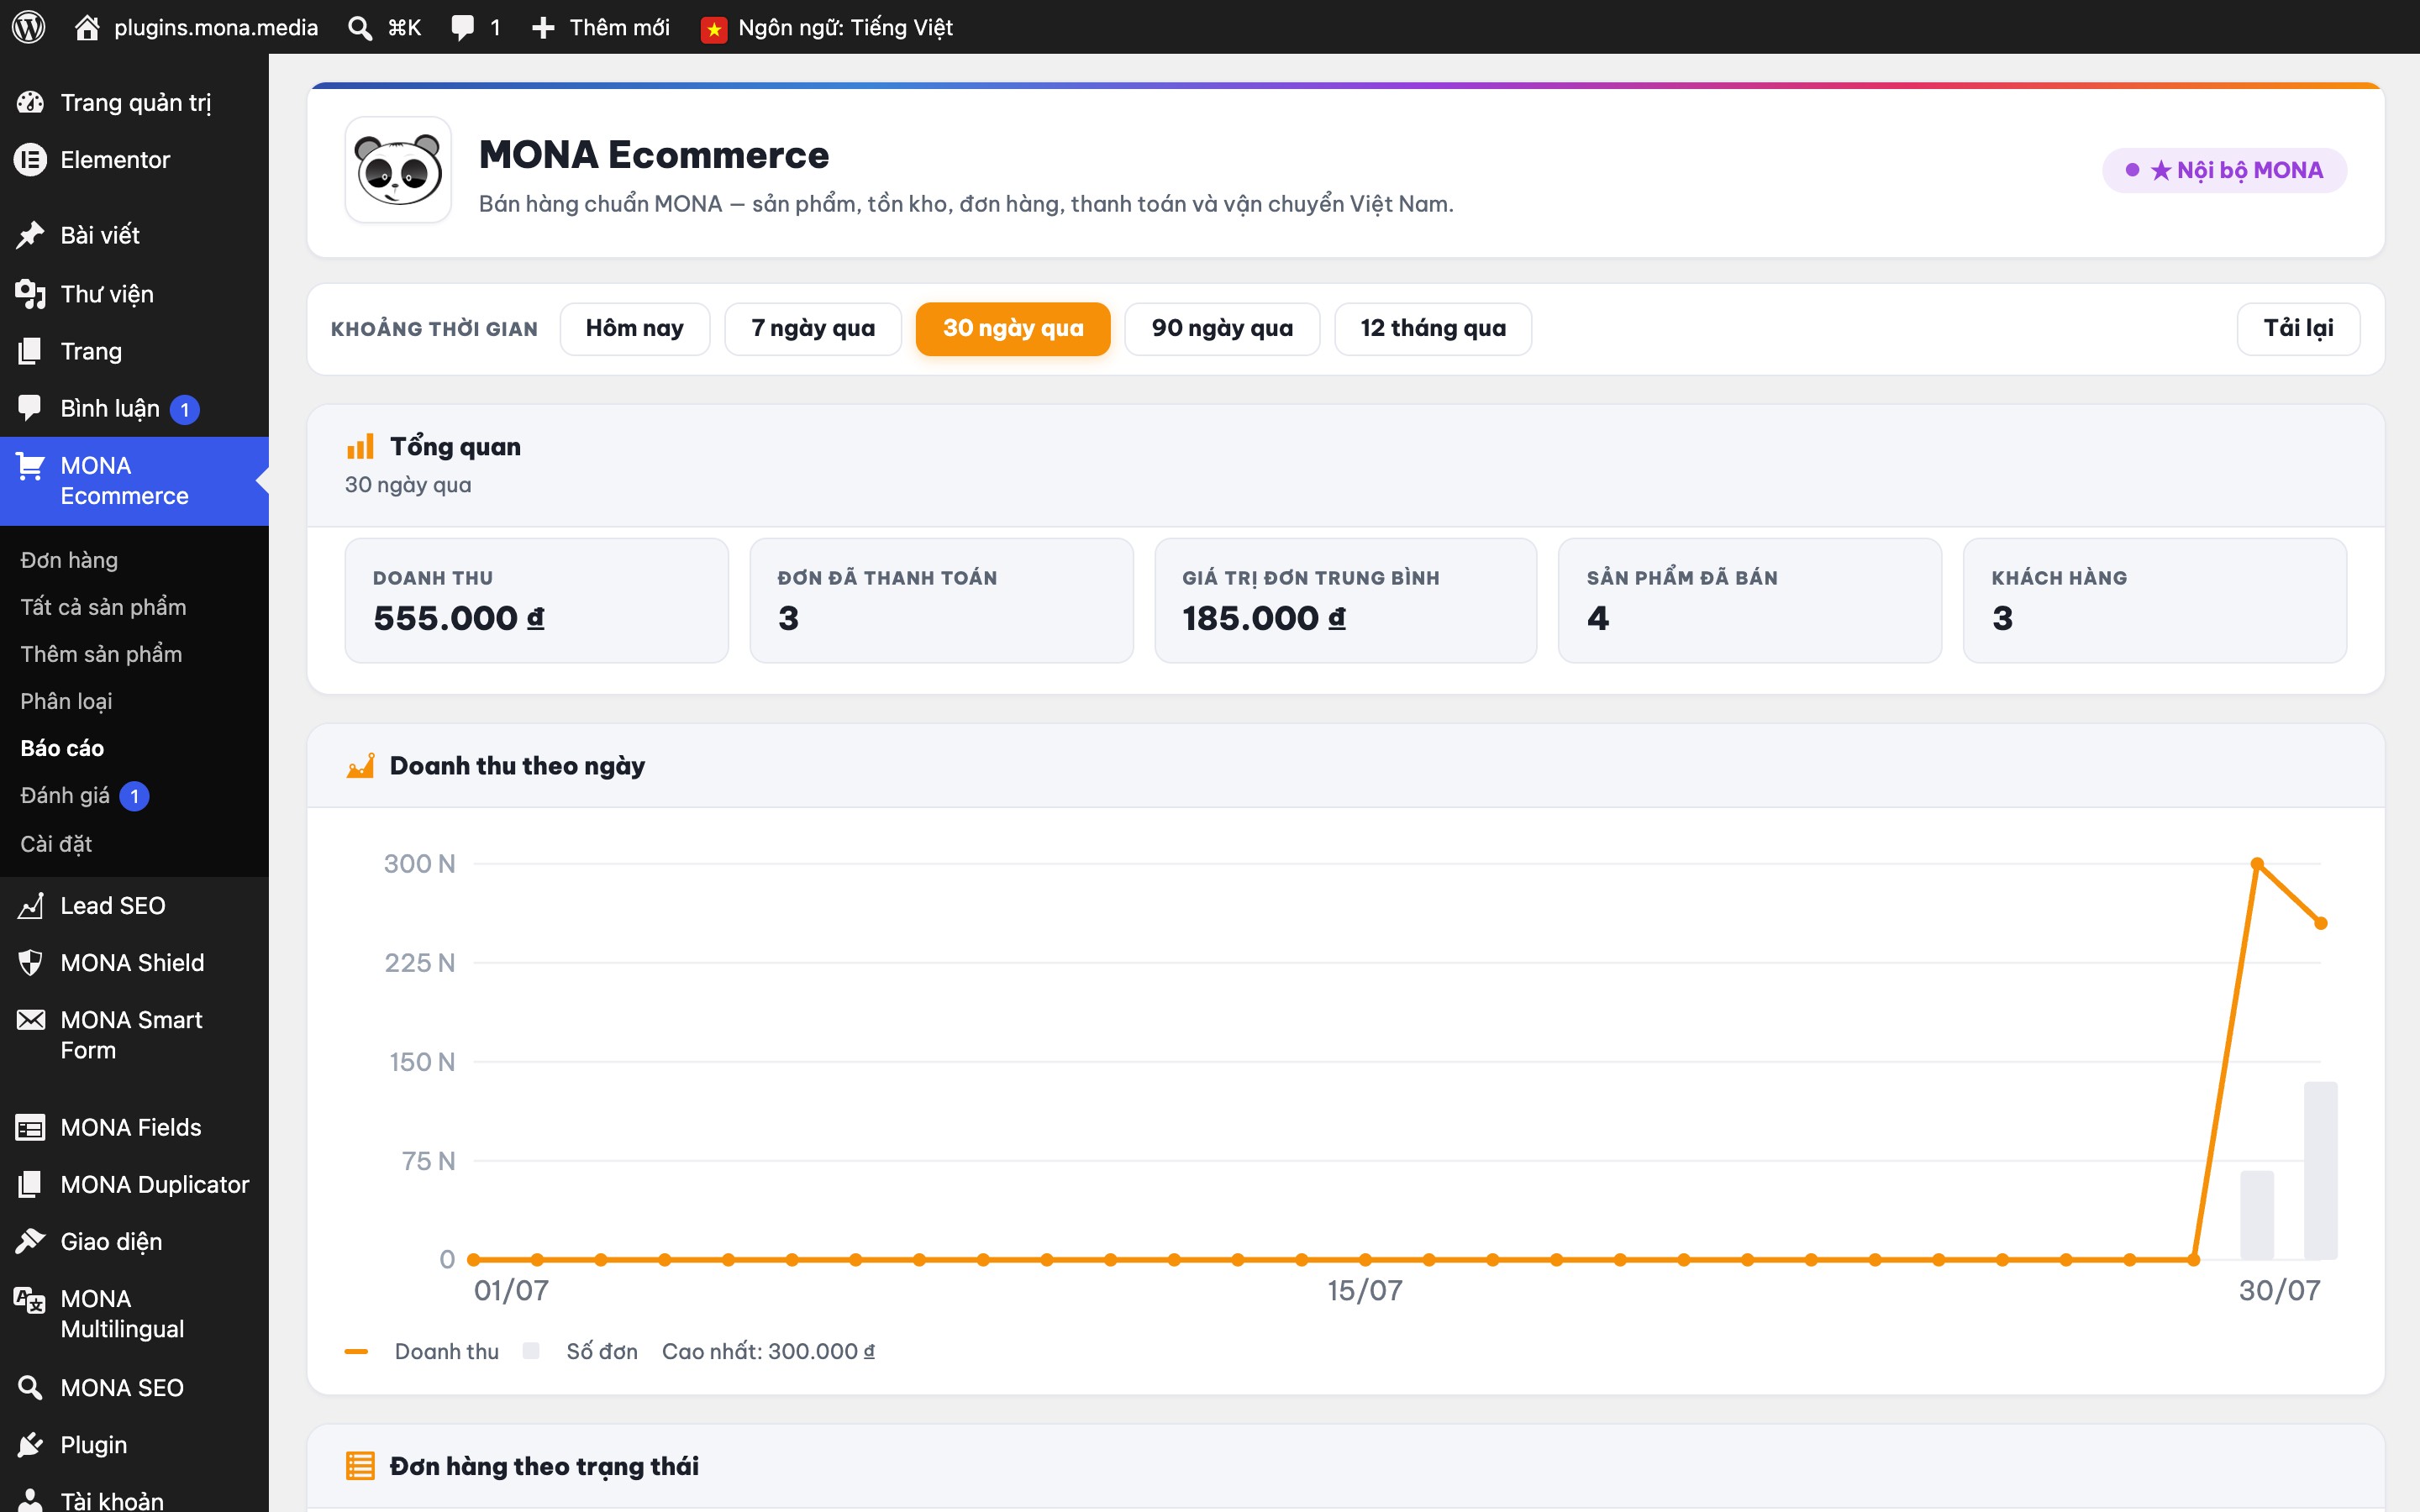Click the MONA SEO magnifier icon
2420x1512 pixels.
click(30, 1388)
